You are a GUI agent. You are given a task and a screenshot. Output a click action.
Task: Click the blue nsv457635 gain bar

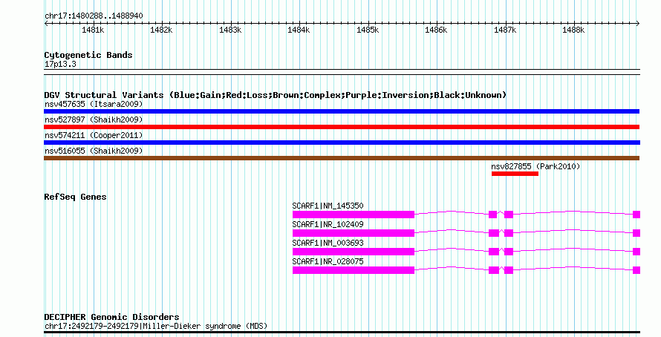tap(342, 111)
